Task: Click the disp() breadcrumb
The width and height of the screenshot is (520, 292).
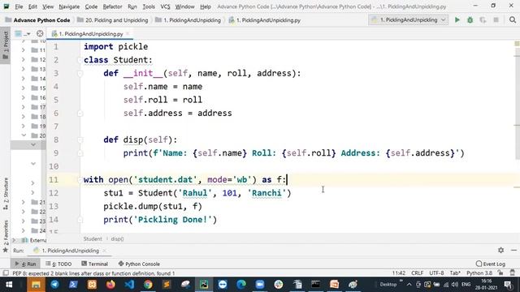Action: (x=117, y=238)
